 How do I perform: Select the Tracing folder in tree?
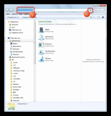(15, 95)
